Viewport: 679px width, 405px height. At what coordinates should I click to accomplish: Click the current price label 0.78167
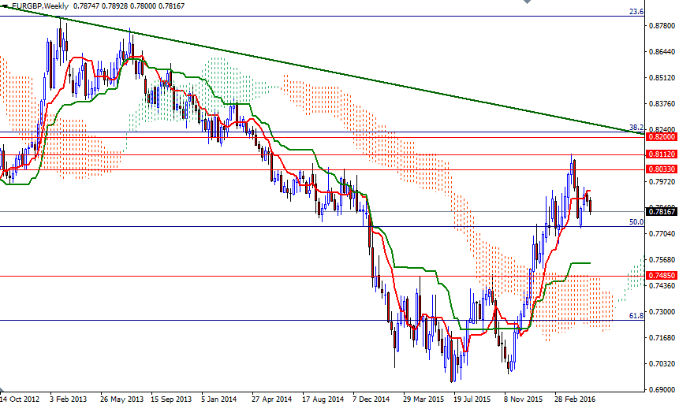(662, 212)
